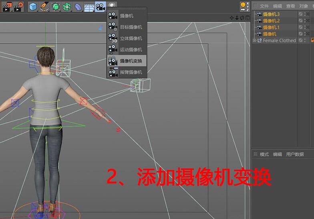Click the viewport move camera icon
The image size is (314, 219).
tap(231, 18)
